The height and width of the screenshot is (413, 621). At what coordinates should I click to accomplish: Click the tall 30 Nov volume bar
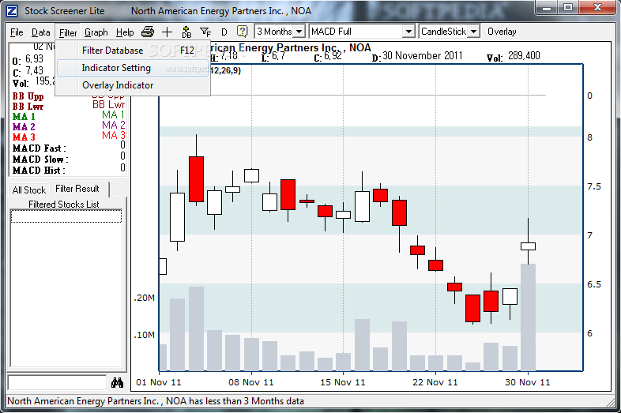(x=528, y=317)
